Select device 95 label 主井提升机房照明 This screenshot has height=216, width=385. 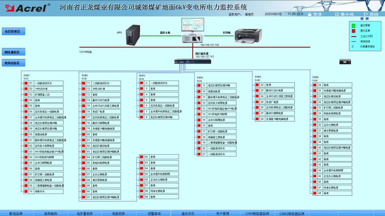(160, 174)
